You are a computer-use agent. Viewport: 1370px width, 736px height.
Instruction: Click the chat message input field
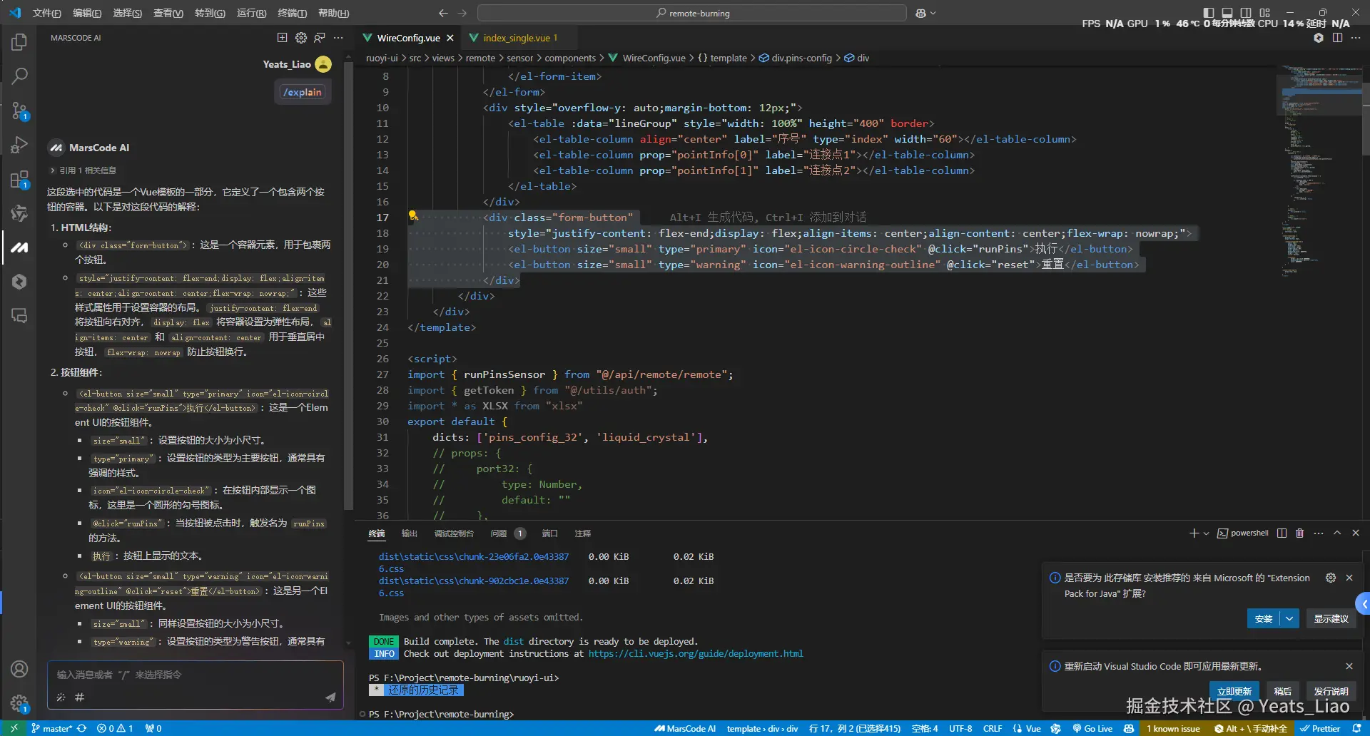tap(194, 675)
